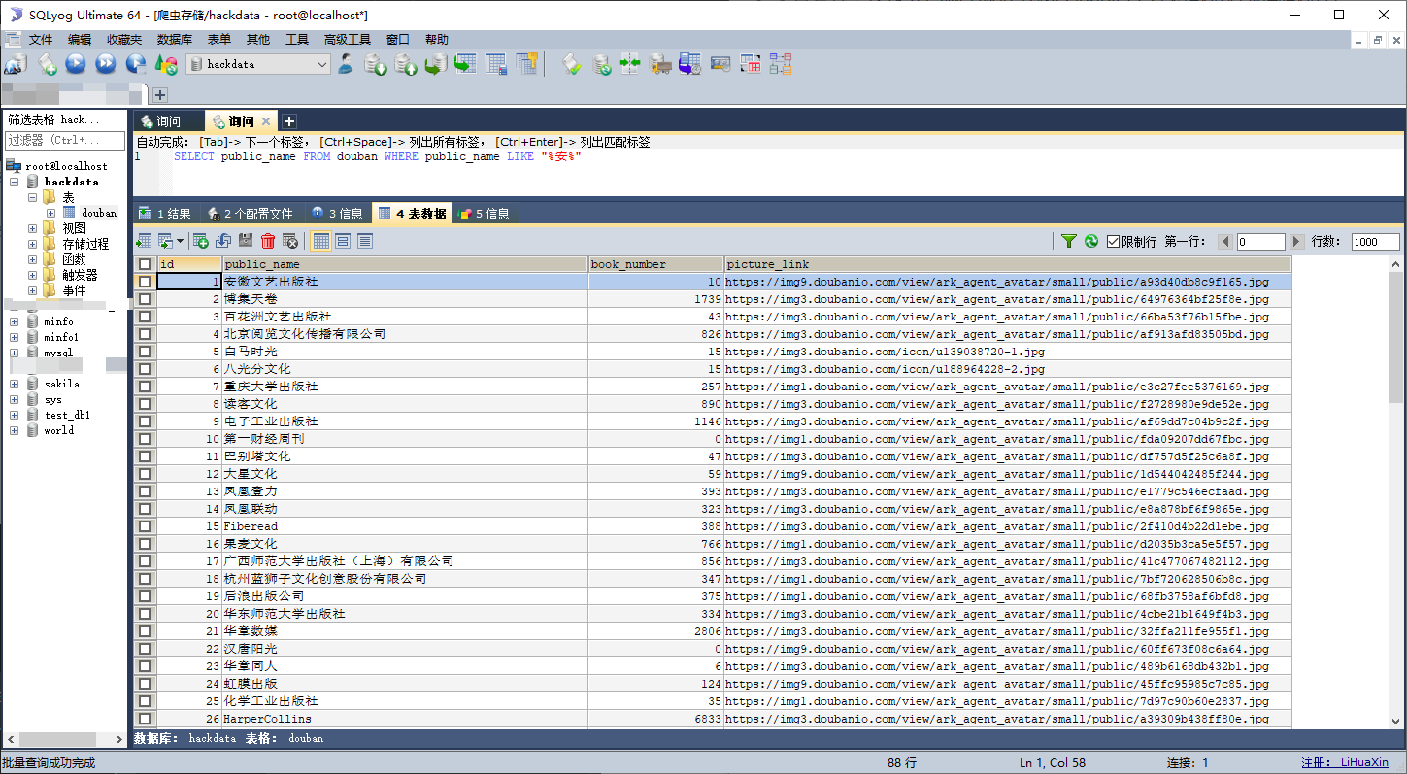Collapse the 表 folder node

pos(32,197)
